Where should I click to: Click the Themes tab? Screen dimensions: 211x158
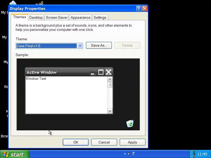20,17
